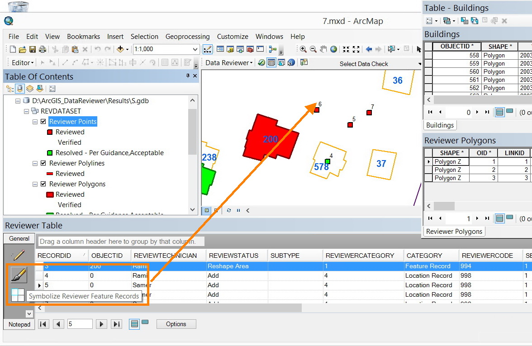Open the Customize menu

pos(233,37)
